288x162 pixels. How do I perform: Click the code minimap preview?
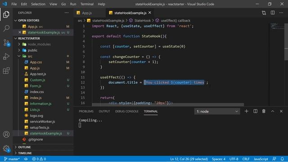(277, 26)
